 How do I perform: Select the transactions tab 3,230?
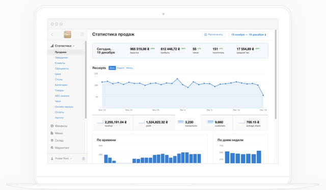(188, 123)
